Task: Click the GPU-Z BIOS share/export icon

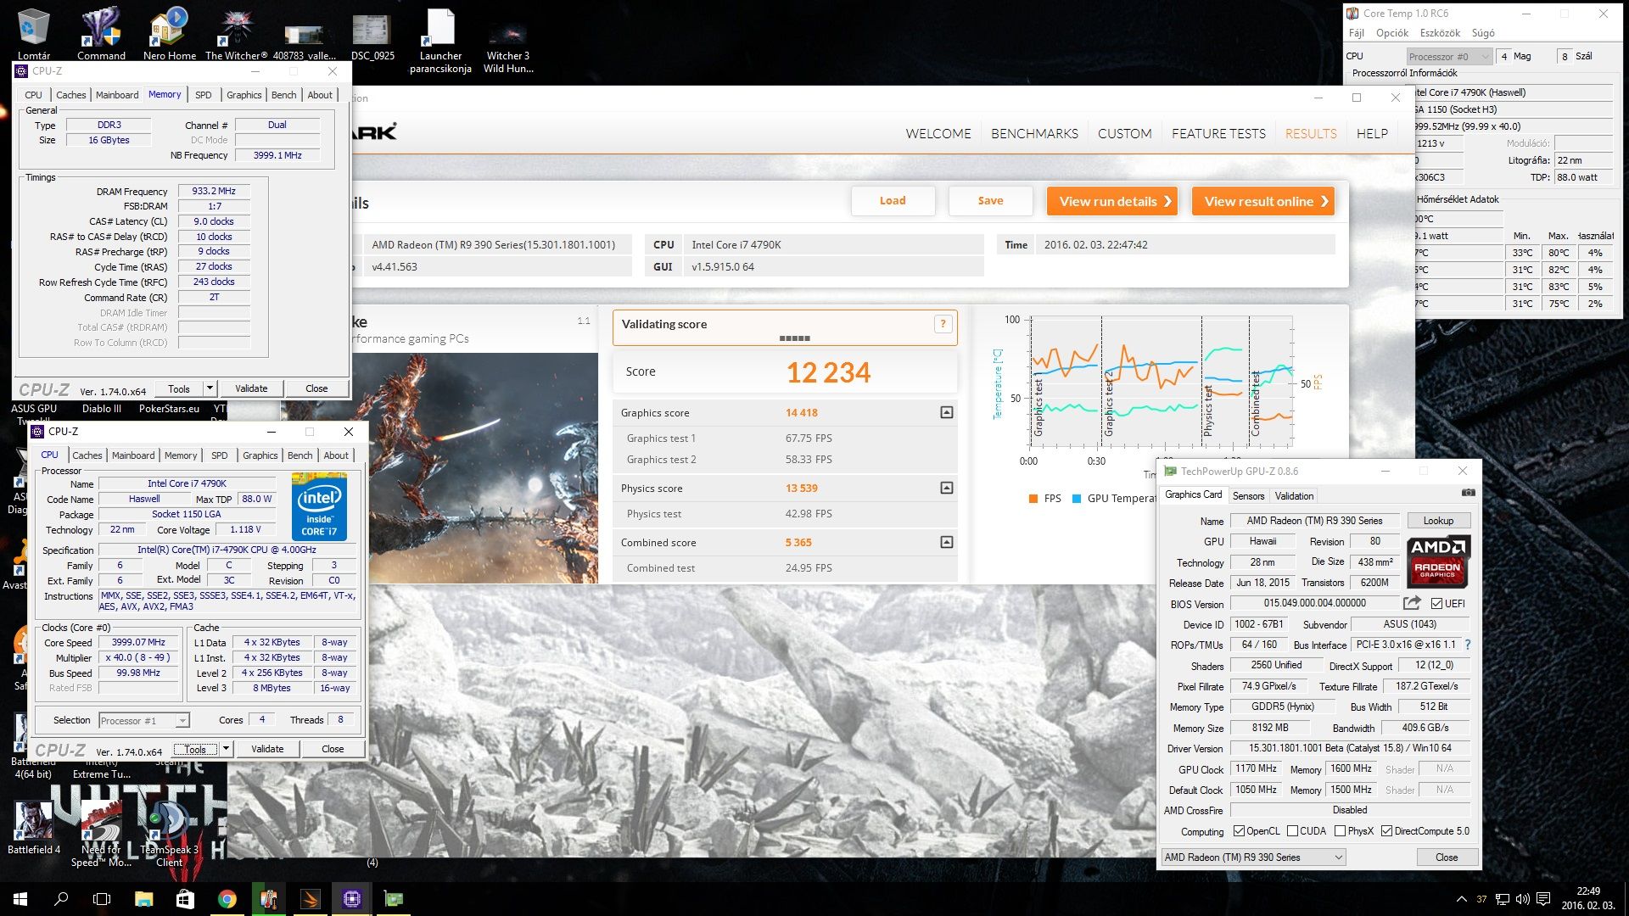Action: click(1412, 603)
